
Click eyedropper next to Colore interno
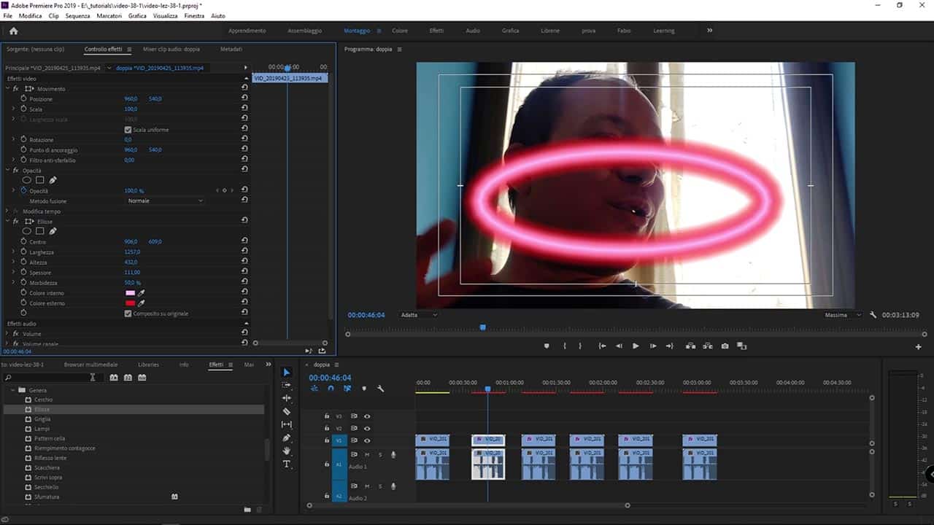tap(142, 293)
